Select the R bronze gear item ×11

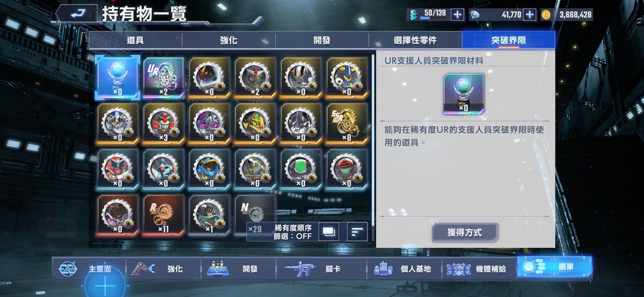pyautogui.click(x=164, y=216)
